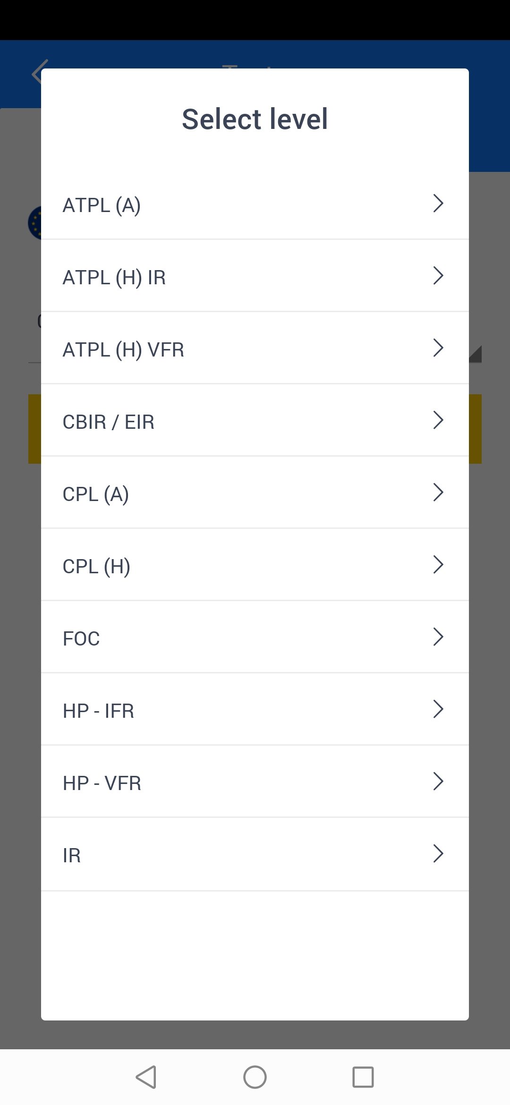This screenshot has width=510, height=1105.
Task: Tap the chevron on the FOC row
Action: [438, 637]
